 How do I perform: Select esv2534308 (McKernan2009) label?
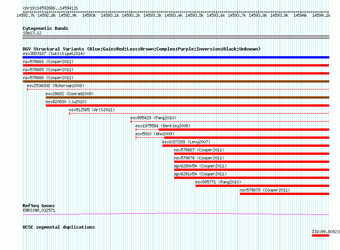coord(55,86)
